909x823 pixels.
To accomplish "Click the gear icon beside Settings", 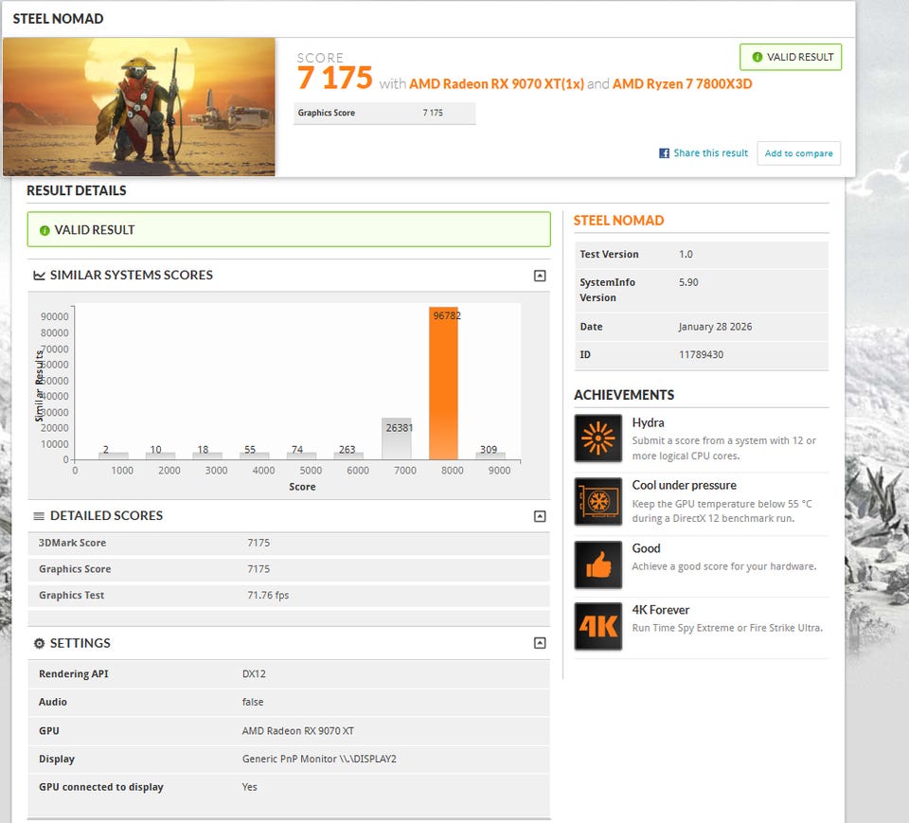I will click(39, 643).
